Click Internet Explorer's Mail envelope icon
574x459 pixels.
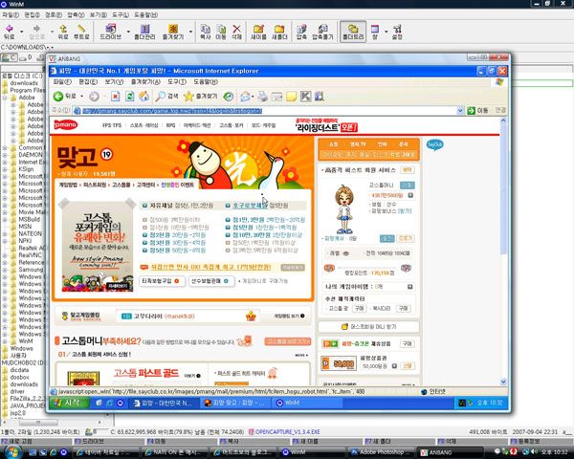pyautogui.click(x=245, y=97)
